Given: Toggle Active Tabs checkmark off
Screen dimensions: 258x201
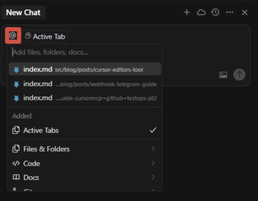Looking at the screenshot, I should coord(153,130).
